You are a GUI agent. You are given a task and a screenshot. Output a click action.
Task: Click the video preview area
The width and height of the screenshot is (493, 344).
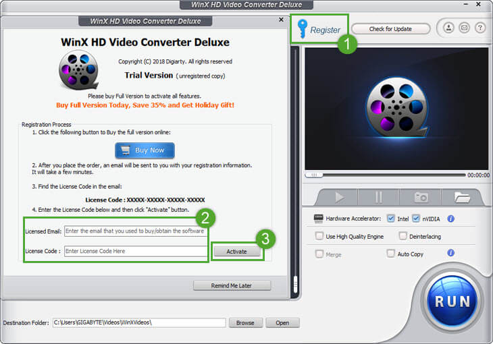pos(396,109)
